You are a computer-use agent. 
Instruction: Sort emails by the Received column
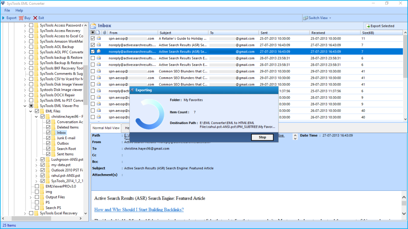click(335, 33)
